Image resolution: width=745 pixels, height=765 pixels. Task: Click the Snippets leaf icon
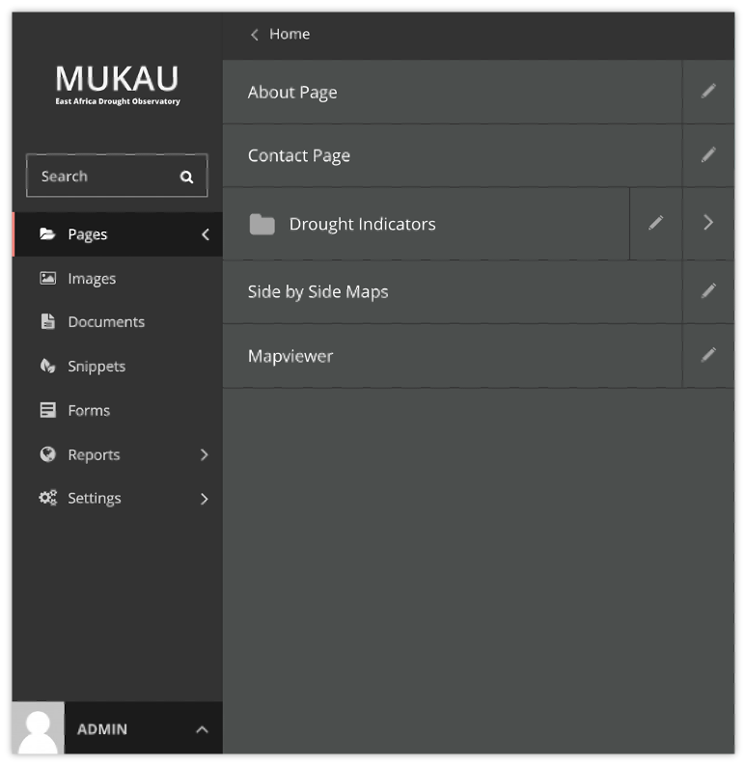[48, 366]
